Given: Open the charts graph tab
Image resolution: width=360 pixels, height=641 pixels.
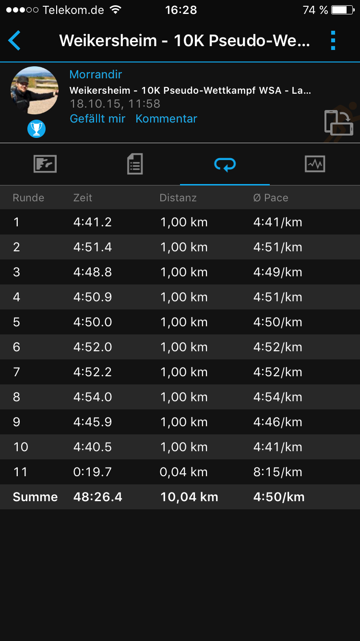Looking at the screenshot, I should [x=315, y=164].
